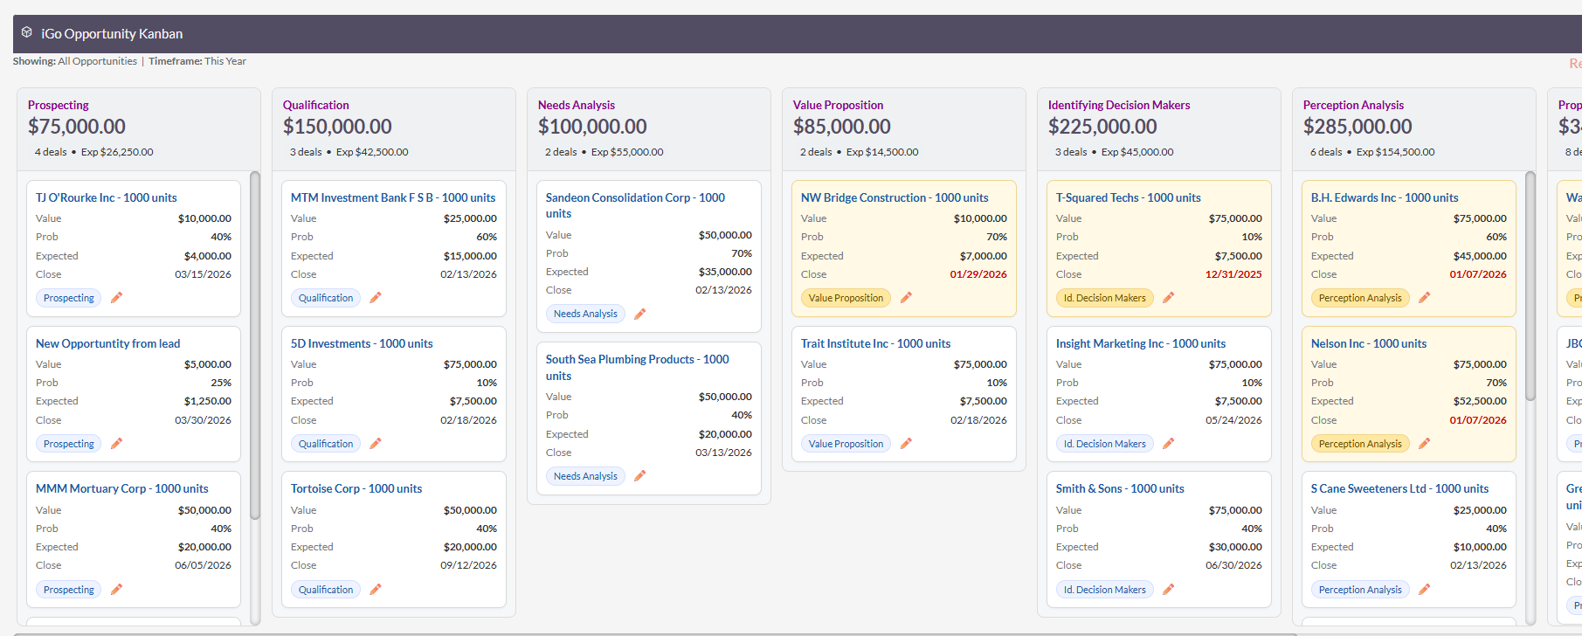Edit South Sea Plumbing Products via pencil icon

coord(639,476)
